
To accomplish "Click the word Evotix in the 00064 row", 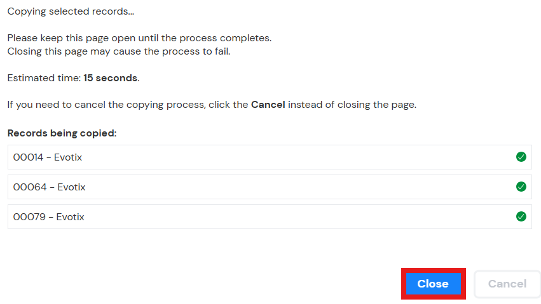I will 71,187.
